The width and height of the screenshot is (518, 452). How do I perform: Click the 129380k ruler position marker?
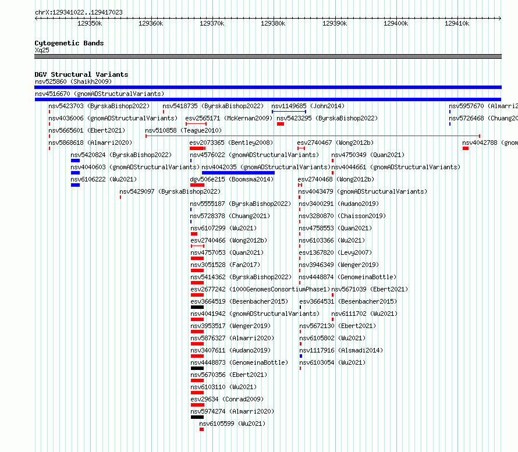273,23
